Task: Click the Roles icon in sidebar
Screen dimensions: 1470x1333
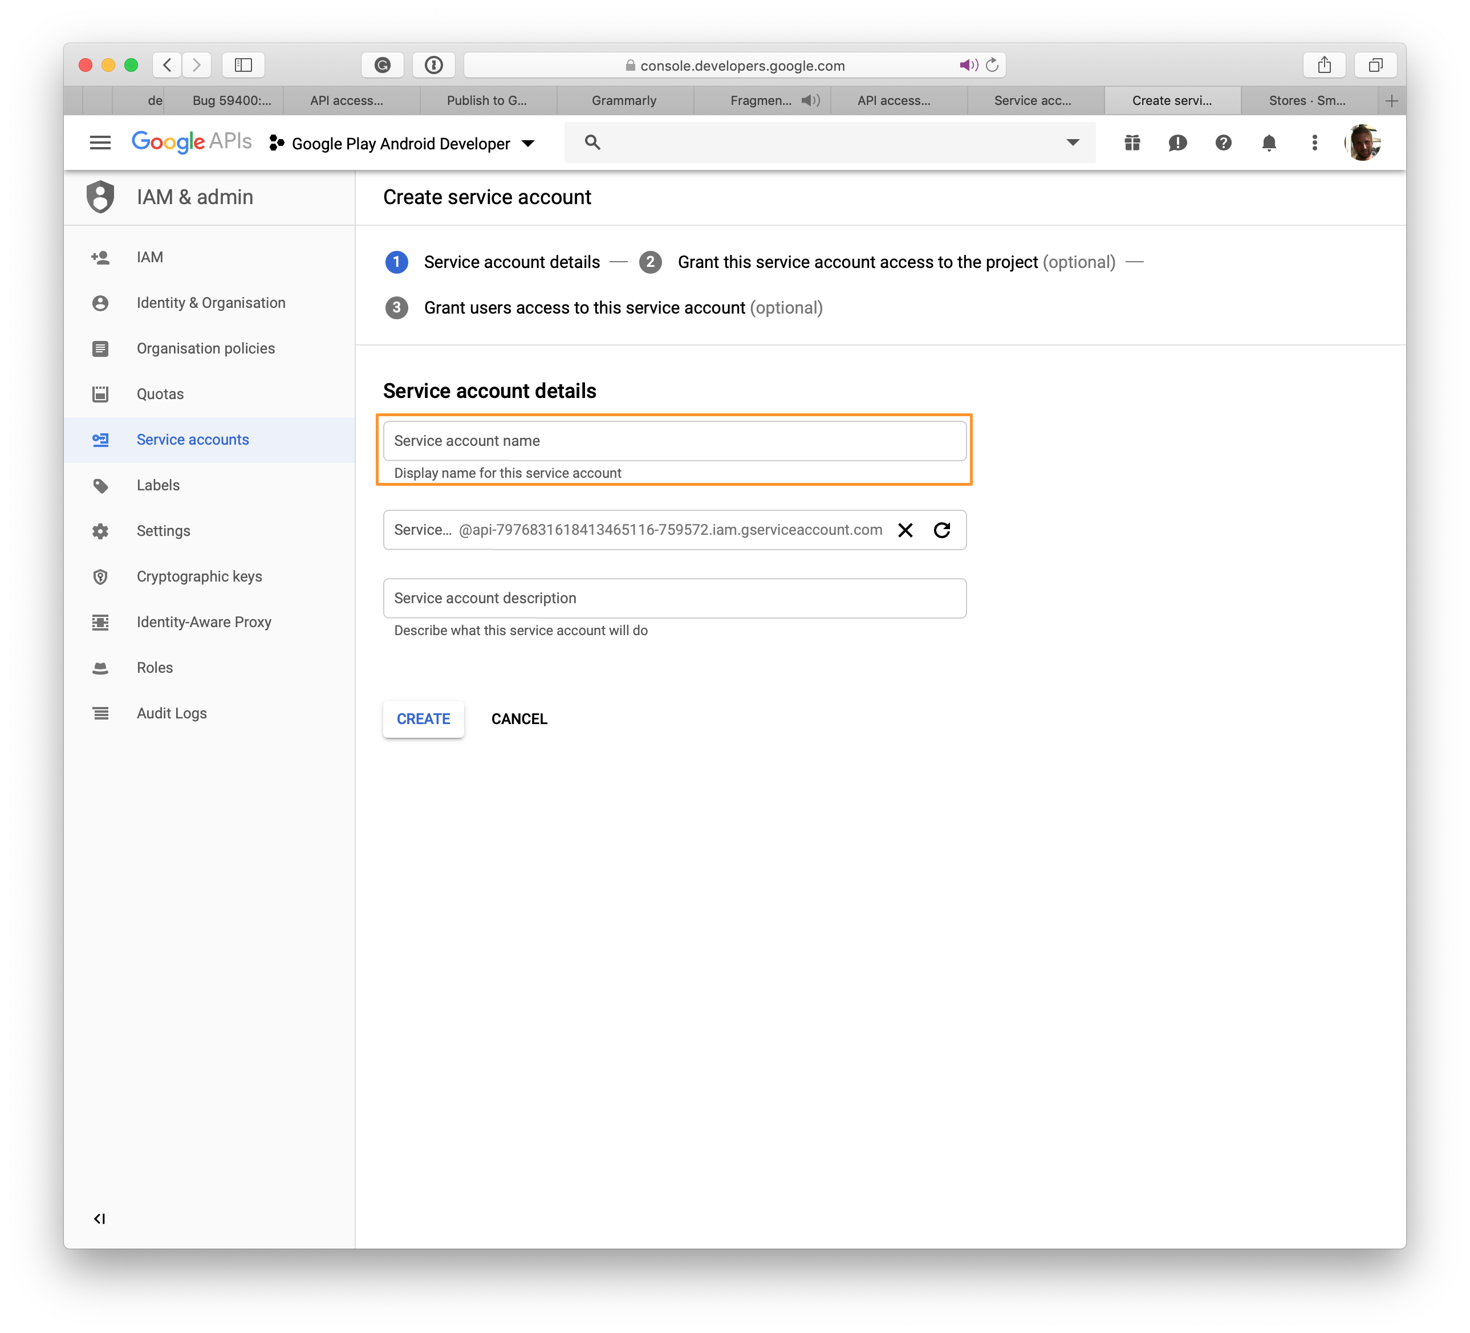Action: (103, 667)
